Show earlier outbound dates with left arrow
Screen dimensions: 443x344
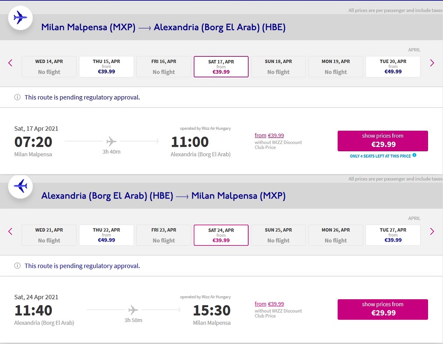click(10, 63)
